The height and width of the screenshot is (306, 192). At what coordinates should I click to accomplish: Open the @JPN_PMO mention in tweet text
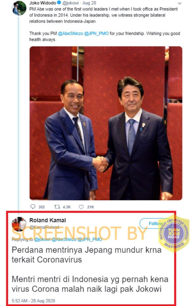96,33
